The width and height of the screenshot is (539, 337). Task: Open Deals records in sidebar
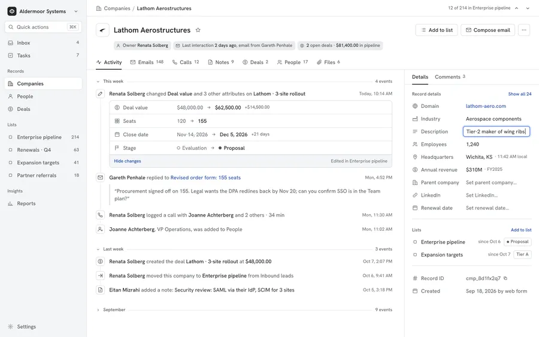pyautogui.click(x=43, y=109)
